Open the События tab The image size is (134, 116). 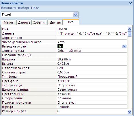click(39, 22)
